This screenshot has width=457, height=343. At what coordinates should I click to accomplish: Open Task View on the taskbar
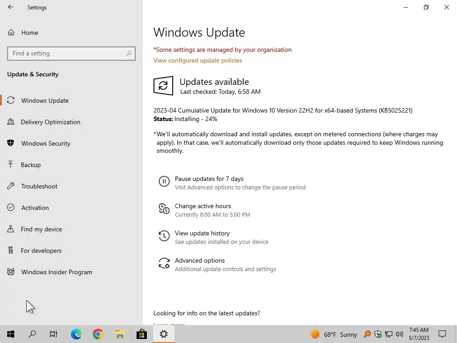click(54, 334)
